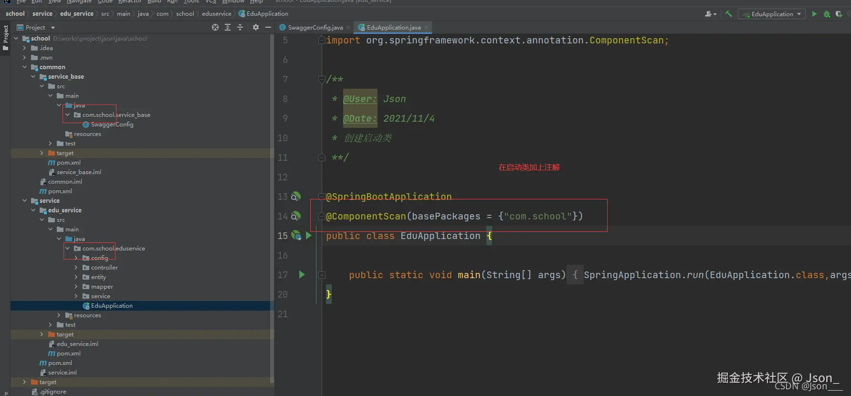Close the SwaggerConfig.java tab
The width and height of the screenshot is (851, 396).
pyautogui.click(x=348, y=27)
